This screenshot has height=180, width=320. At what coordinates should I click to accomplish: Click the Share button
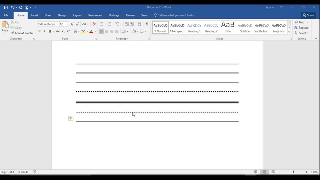click(308, 15)
